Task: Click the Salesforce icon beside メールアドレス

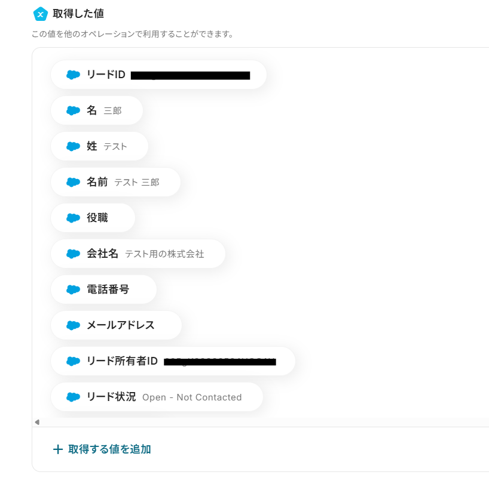Action: click(x=73, y=325)
